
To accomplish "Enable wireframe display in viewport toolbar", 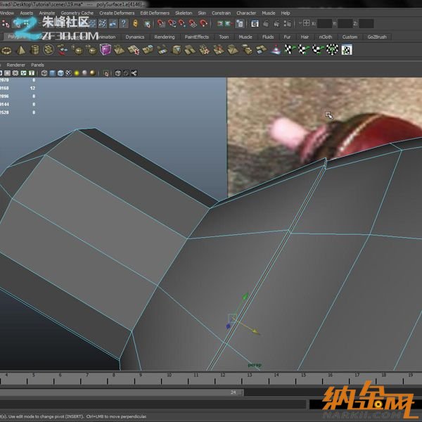I will (44, 73).
